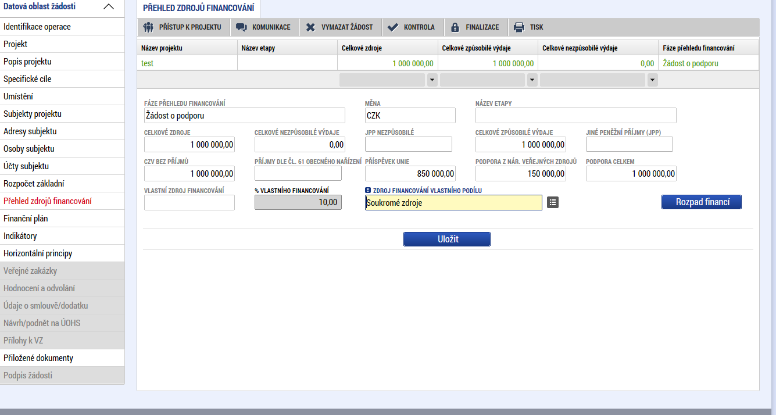Click the Uložit button
776x415 pixels.
coord(447,239)
